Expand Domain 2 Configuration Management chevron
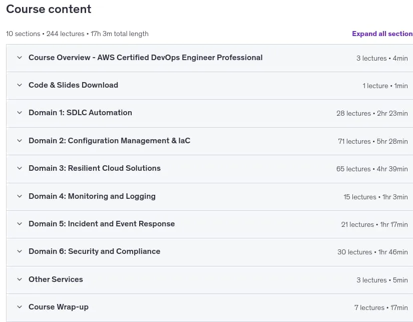 point(20,141)
